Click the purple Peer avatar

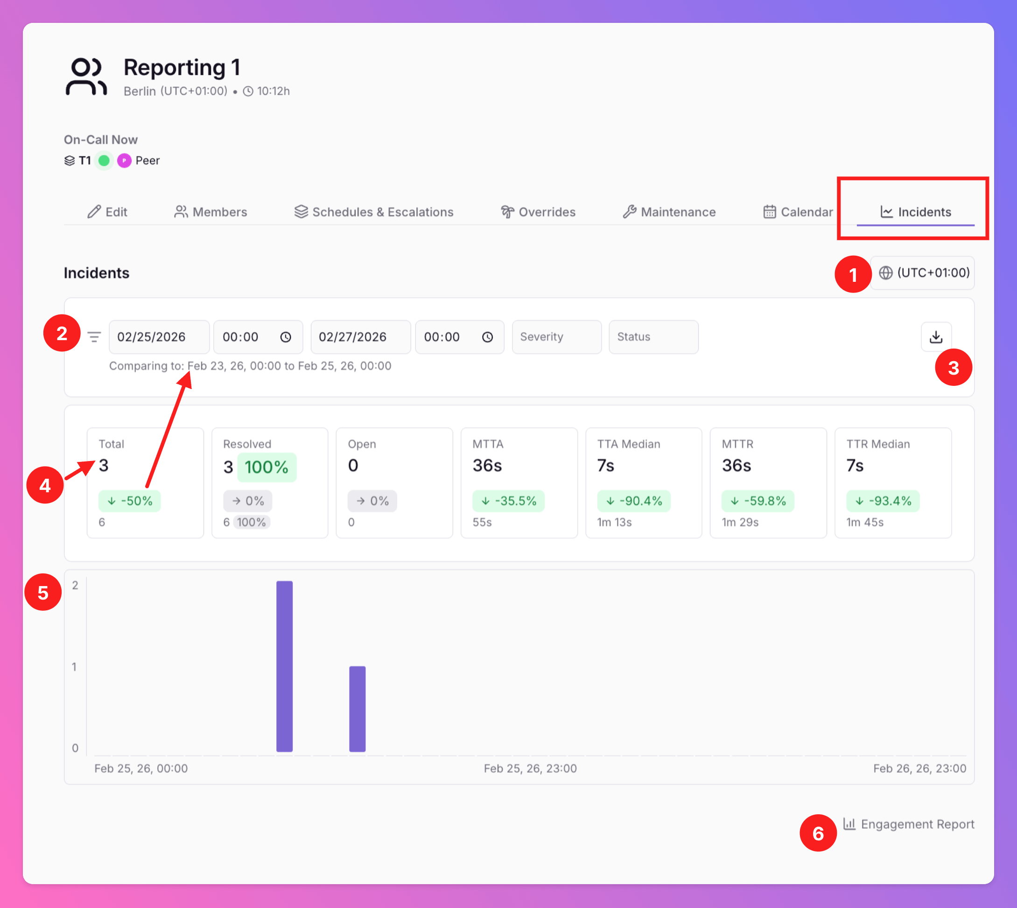click(124, 161)
